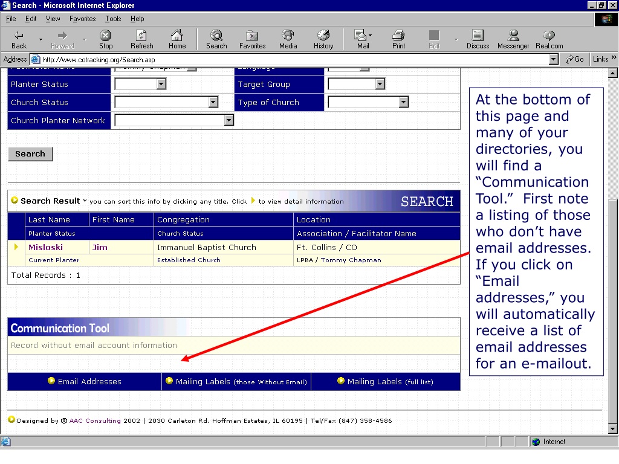Refresh the current page

141,39
